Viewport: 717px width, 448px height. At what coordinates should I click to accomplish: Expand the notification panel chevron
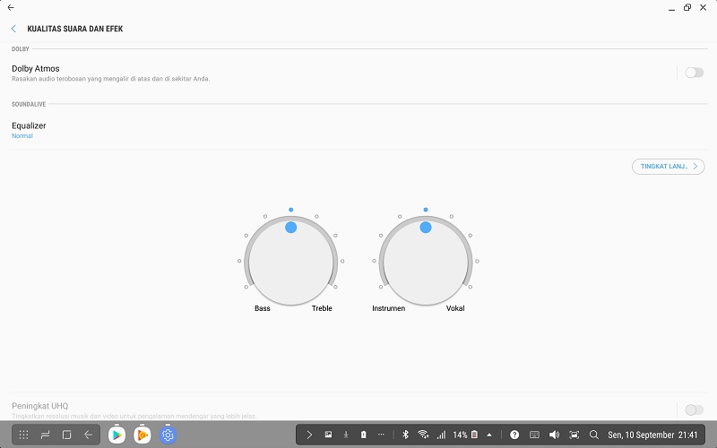pos(309,435)
